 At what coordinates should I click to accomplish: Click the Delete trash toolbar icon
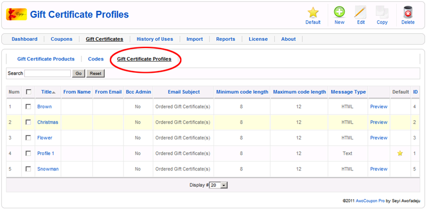coord(408,12)
